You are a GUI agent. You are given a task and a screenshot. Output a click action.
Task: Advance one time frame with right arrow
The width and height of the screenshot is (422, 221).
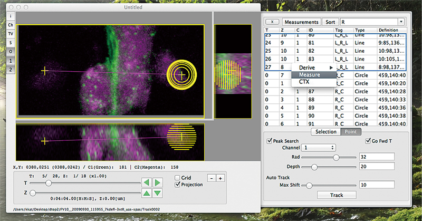157,182
